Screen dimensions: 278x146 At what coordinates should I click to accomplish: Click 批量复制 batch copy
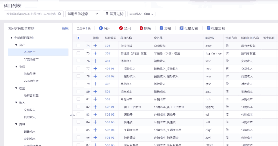tap(216, 28)
